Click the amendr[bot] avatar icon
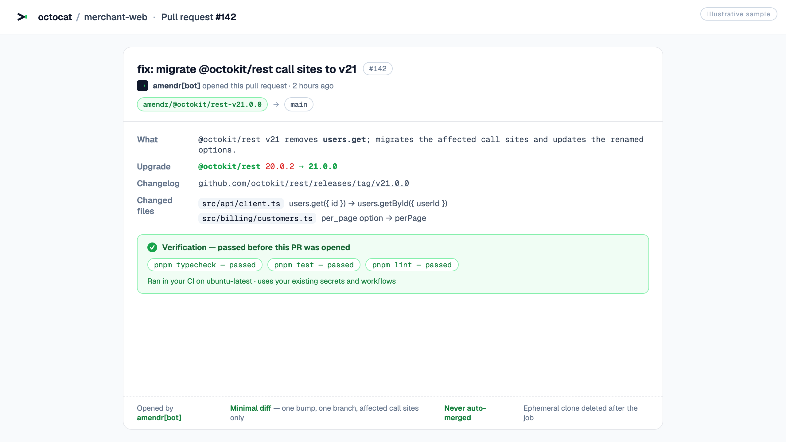786x442 pixels. tap(142, 86)
